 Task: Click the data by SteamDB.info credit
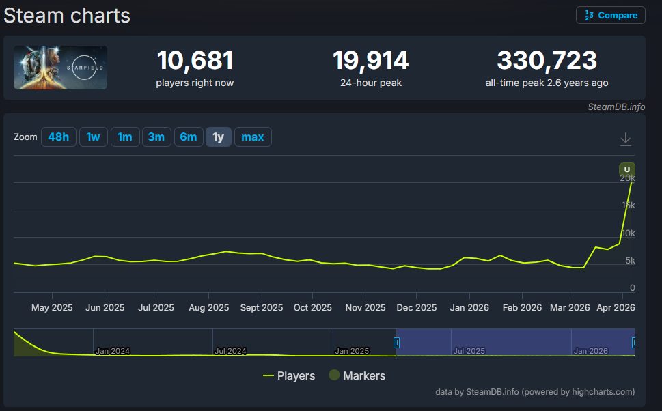pos(535,392)
